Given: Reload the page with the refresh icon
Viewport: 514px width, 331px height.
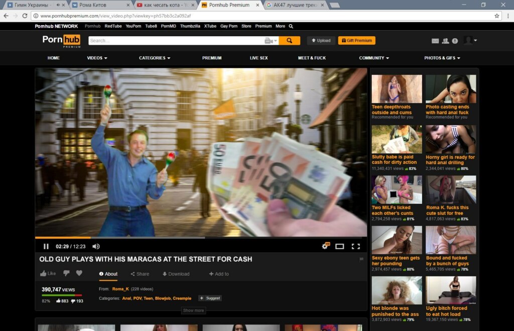Looking at the screenshot, I should (x=25, y=16).
